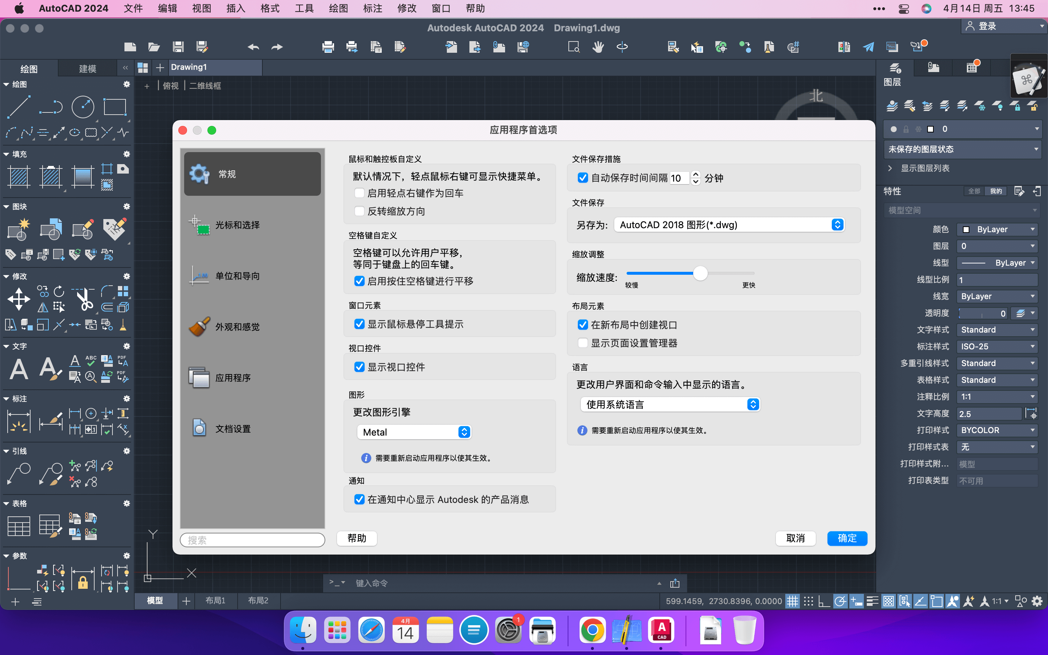Screen dimensions: 1048x655
Task: Open the Save As file format dropdown
Action: [x=729, y=225]
